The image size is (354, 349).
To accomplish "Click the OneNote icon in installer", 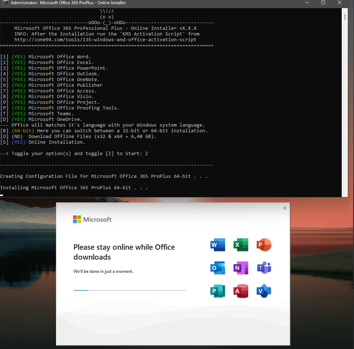I will click(241, 268).
